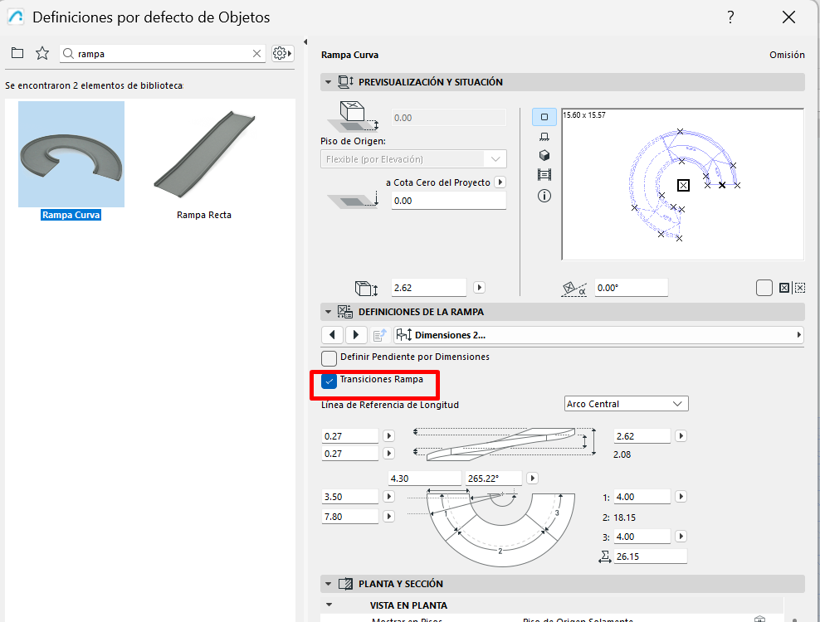Click the favorites star icon

click(x=42, y=53)
